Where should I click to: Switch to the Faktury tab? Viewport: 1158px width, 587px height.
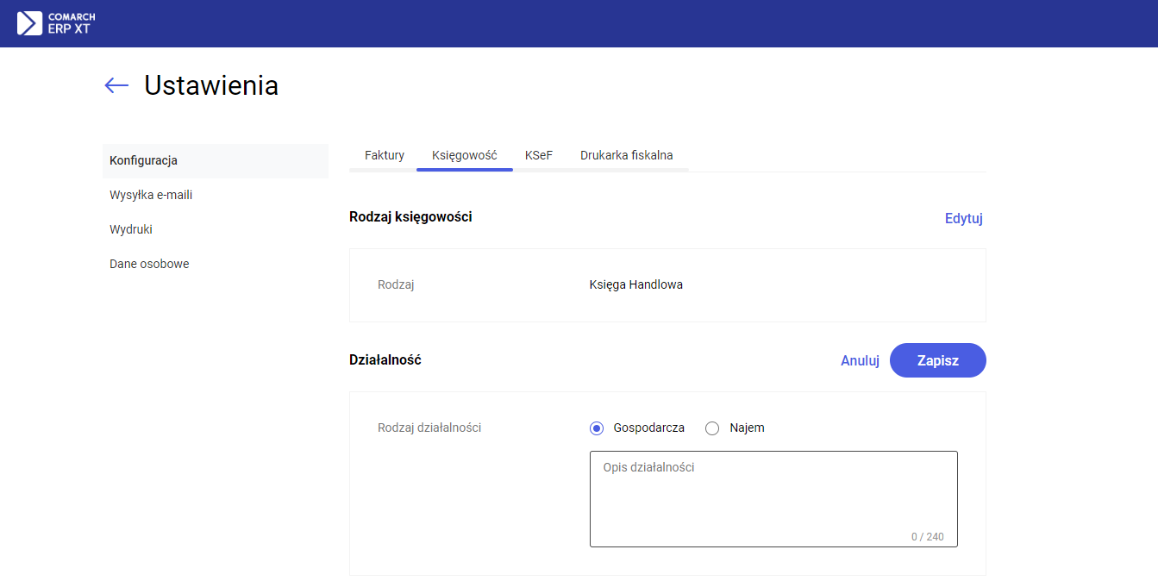click(x=385, y=155)
